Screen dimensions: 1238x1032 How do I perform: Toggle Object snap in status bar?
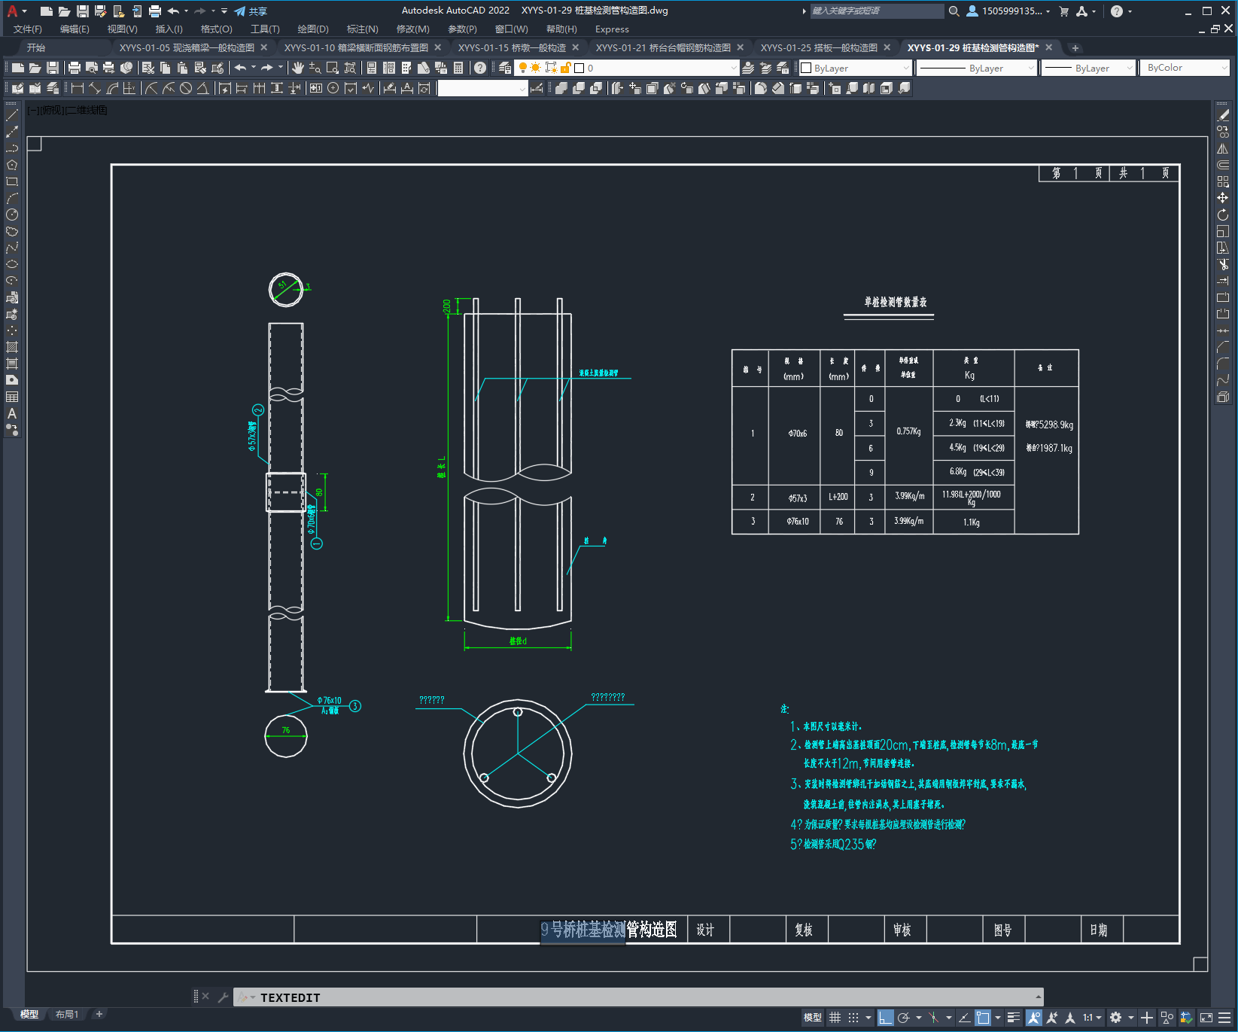tap(983, 1018)
